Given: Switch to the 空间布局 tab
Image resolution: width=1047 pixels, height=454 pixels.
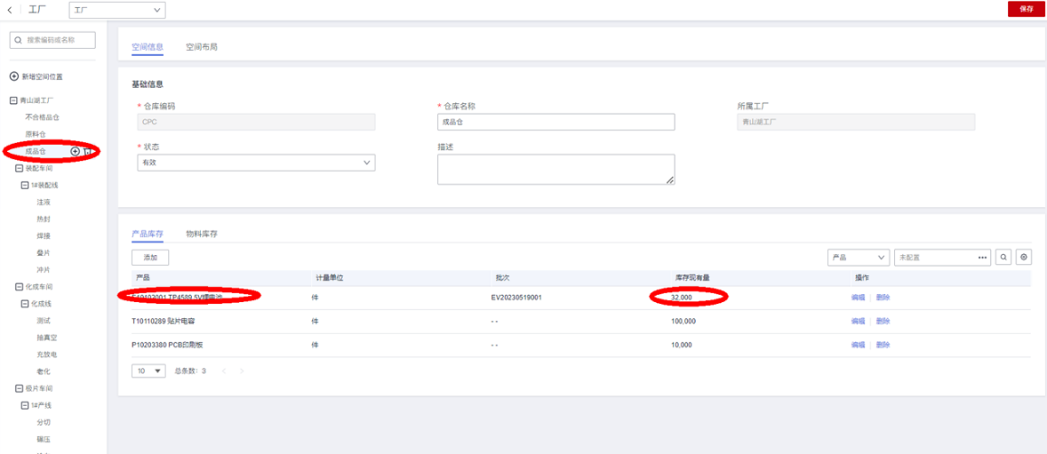Looking at the screenshot, I should coord(202,47).
